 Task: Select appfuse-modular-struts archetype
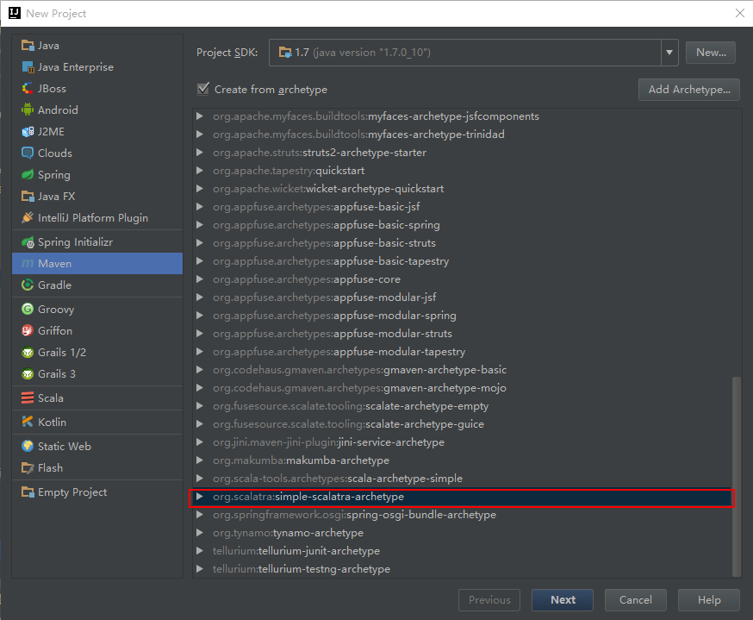click(x=463, y=334)
